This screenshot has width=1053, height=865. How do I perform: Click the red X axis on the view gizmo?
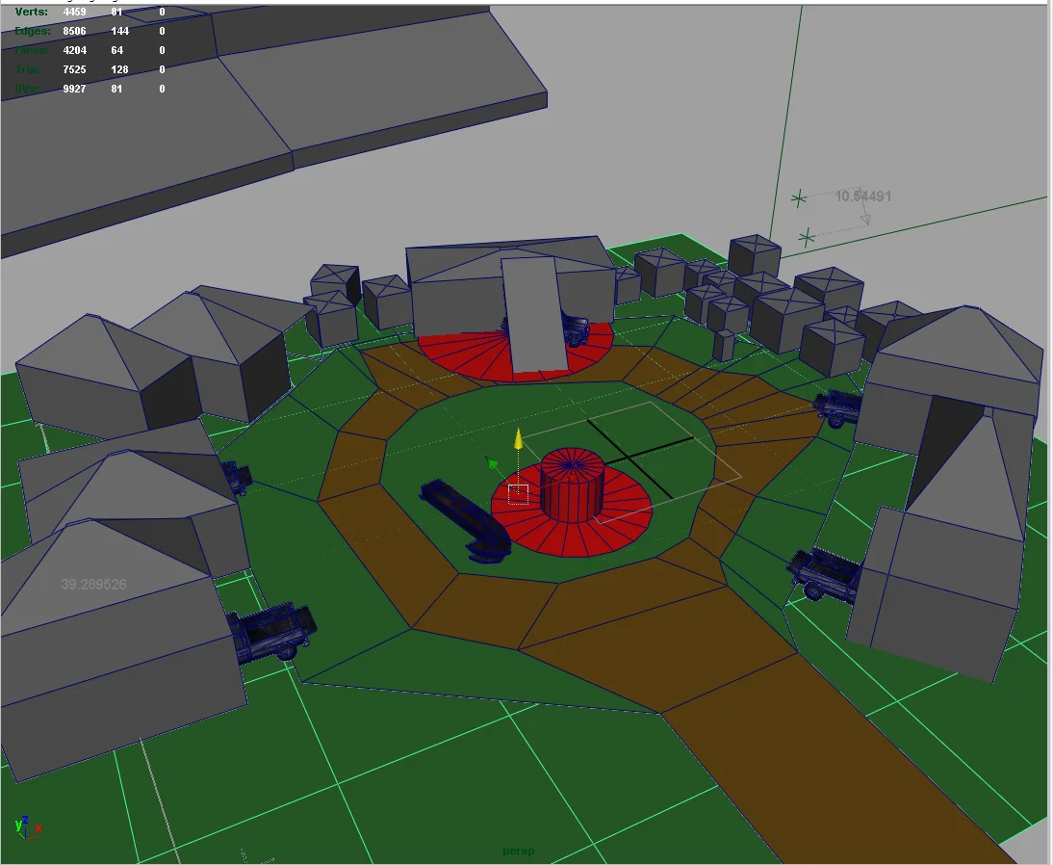(38, 829)
